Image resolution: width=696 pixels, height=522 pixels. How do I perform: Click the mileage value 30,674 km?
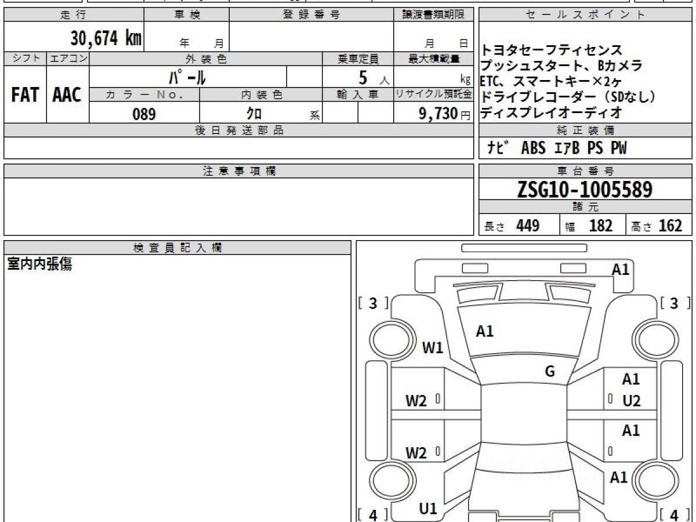[x=106, y=38]
